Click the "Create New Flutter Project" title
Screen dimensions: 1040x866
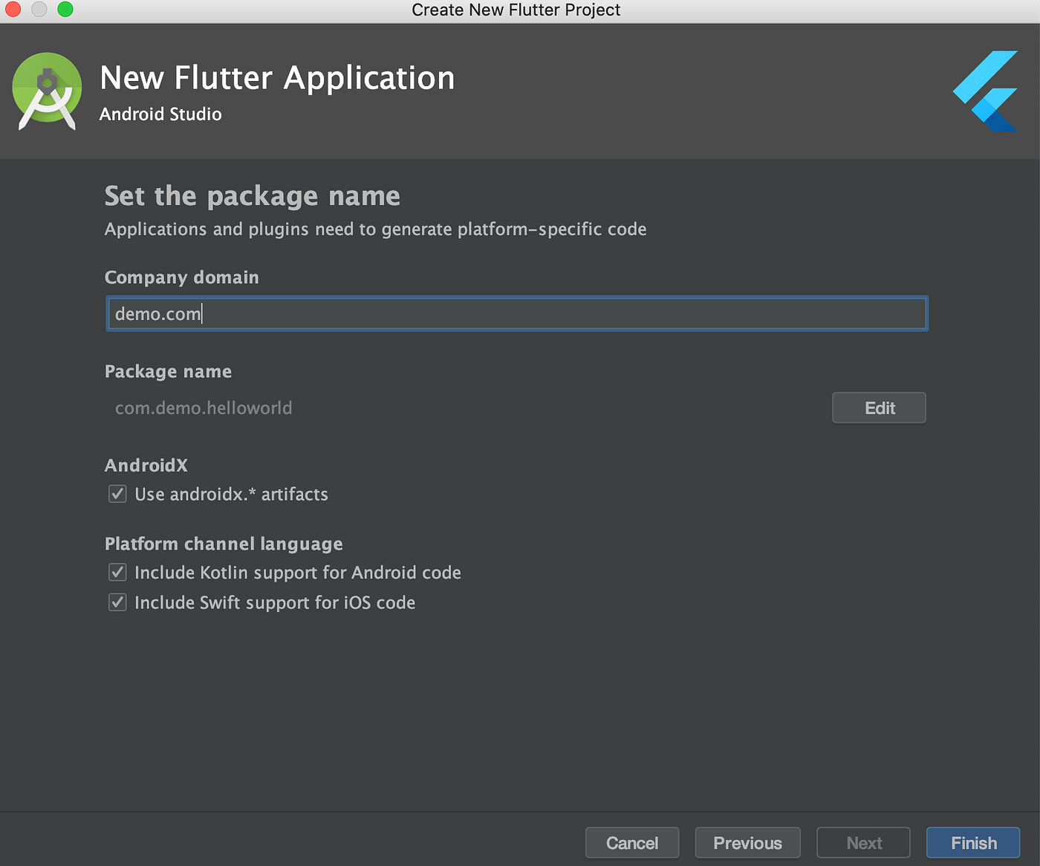pos(516,10)
